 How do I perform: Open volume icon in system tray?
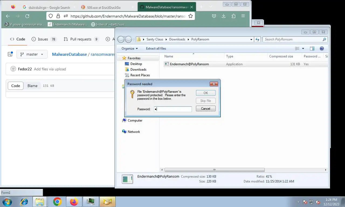318,202
